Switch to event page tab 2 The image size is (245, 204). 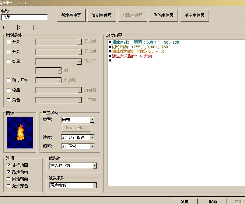pos(26,28)
